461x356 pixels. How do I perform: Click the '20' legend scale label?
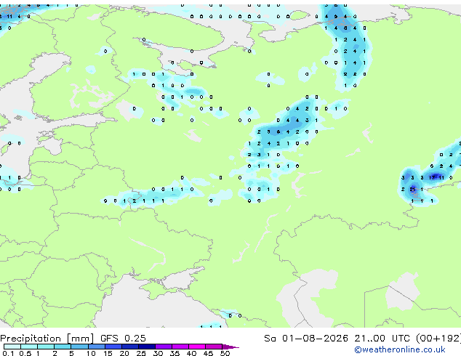pos(124,353)
